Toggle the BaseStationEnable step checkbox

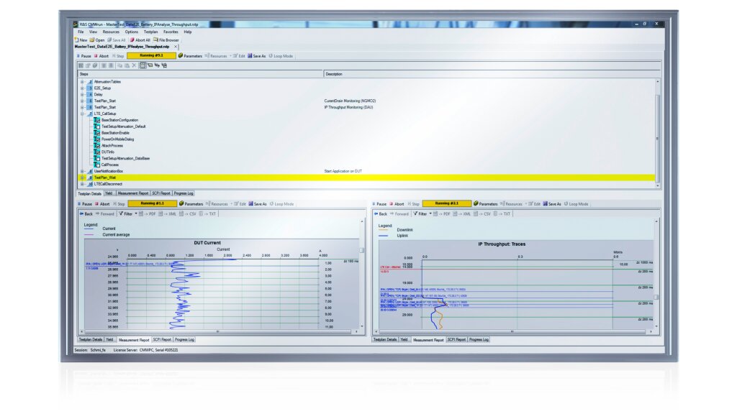click(x=97, y=133)
